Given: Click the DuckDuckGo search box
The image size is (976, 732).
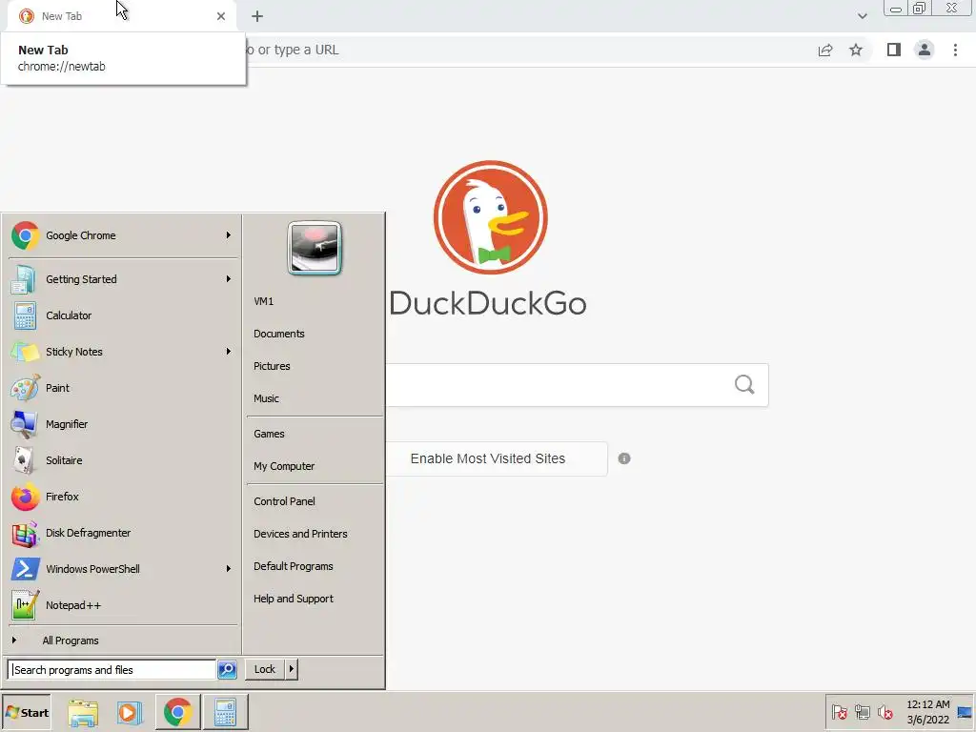Looking at the screenshot, I should pyautogui.click(x=577, y=385).
